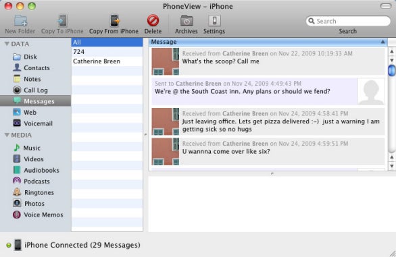Select the All row in conversation list
This screenshot has width=396, height=257.
[107, 42]
